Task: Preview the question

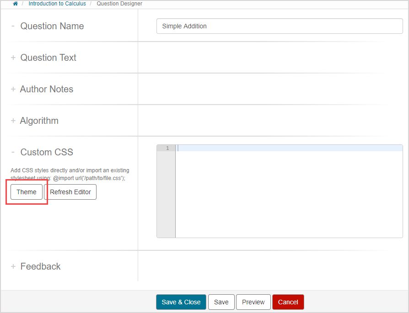Action: point(253,302)
